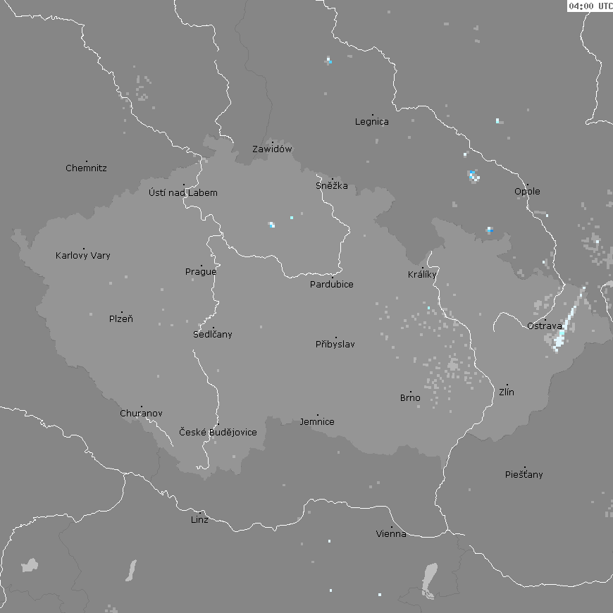The height and width of the screenshot is (613, 613).
Task: Click the Vienna city marker
Action: click(392, 527)
